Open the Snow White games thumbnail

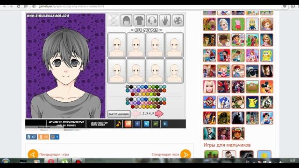tap(267, 118)
